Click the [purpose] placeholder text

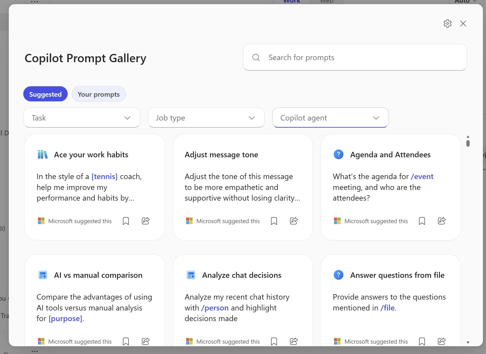(x=65, y=318)
